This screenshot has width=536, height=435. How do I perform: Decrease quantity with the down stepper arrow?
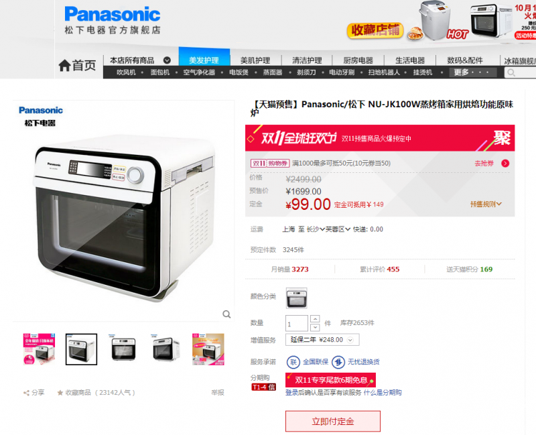point(315,328)
